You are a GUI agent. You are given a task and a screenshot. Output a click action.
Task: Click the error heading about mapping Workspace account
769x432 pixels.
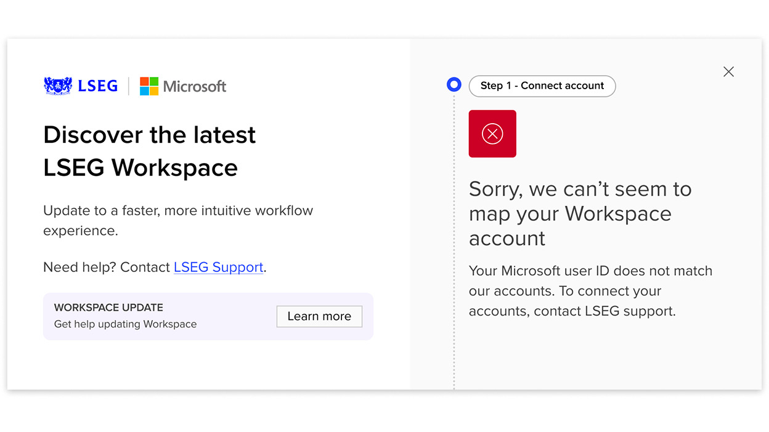pyautogui.click(x=580, y=214)
